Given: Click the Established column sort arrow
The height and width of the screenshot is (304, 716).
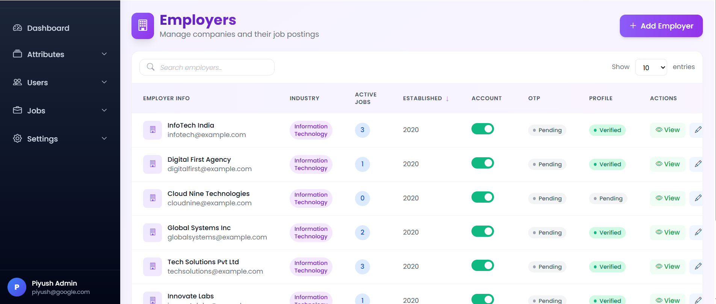Looking at the screenshot, I should click(447, 99).
